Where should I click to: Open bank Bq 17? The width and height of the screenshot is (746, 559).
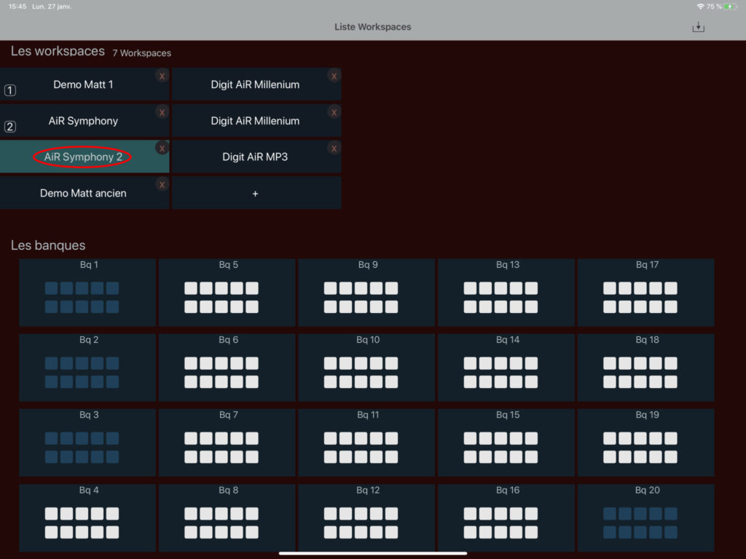coord(646,293)
